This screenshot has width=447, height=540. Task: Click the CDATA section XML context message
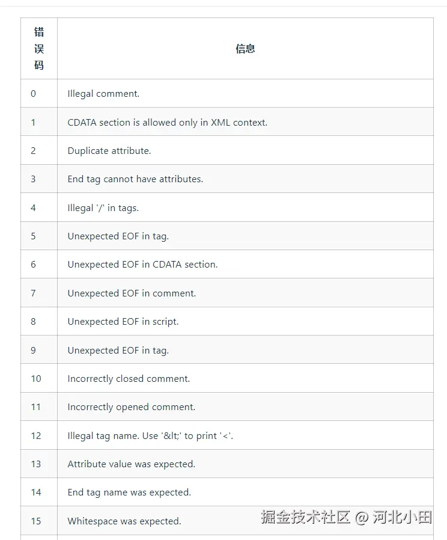[167, 123]
